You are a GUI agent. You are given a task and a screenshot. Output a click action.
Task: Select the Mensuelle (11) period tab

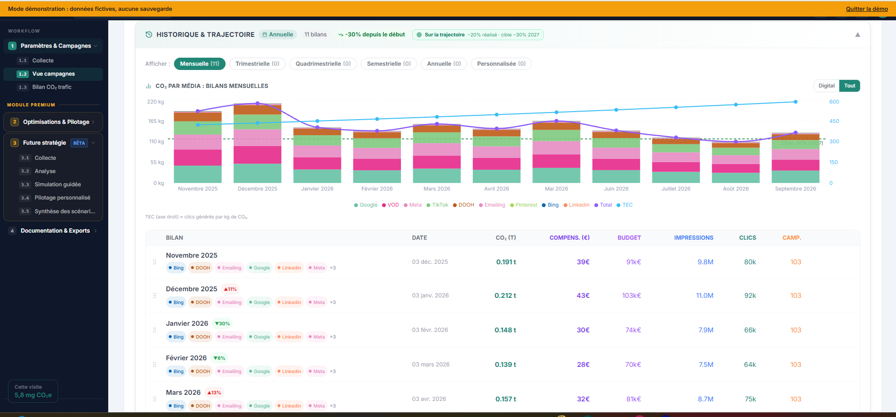[200, 64]
